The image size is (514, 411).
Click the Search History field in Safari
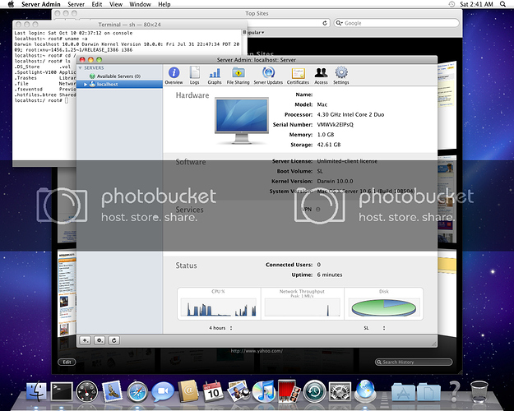coord(414,362)
